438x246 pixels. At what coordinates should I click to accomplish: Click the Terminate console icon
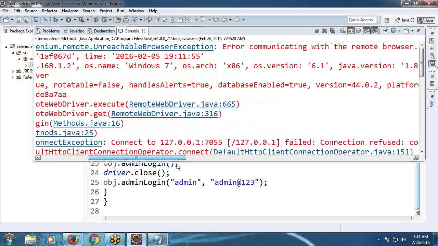(317, 31)
